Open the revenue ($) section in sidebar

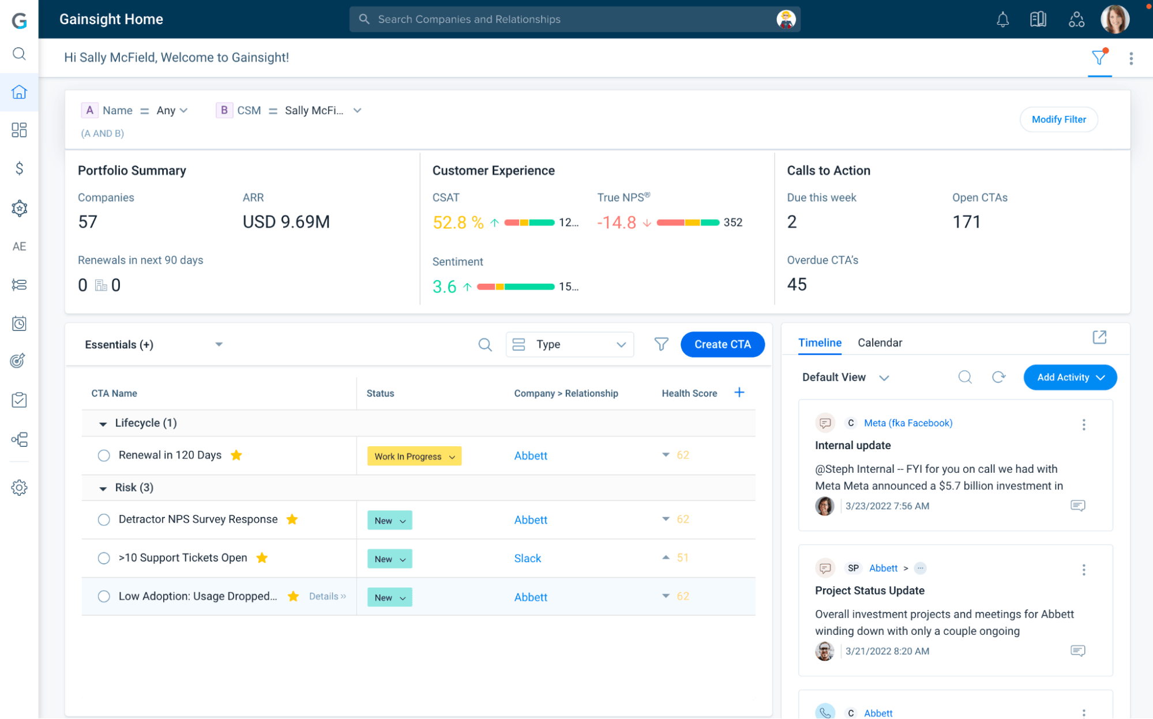click(x=19, y=169)
